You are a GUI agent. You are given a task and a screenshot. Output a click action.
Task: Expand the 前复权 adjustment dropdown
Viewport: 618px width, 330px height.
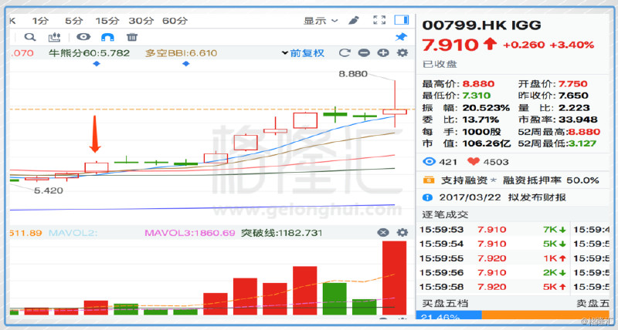(x=311, y=53)
